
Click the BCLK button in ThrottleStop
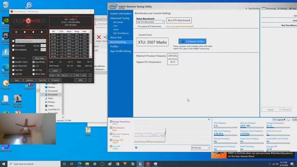coord(65,75)
